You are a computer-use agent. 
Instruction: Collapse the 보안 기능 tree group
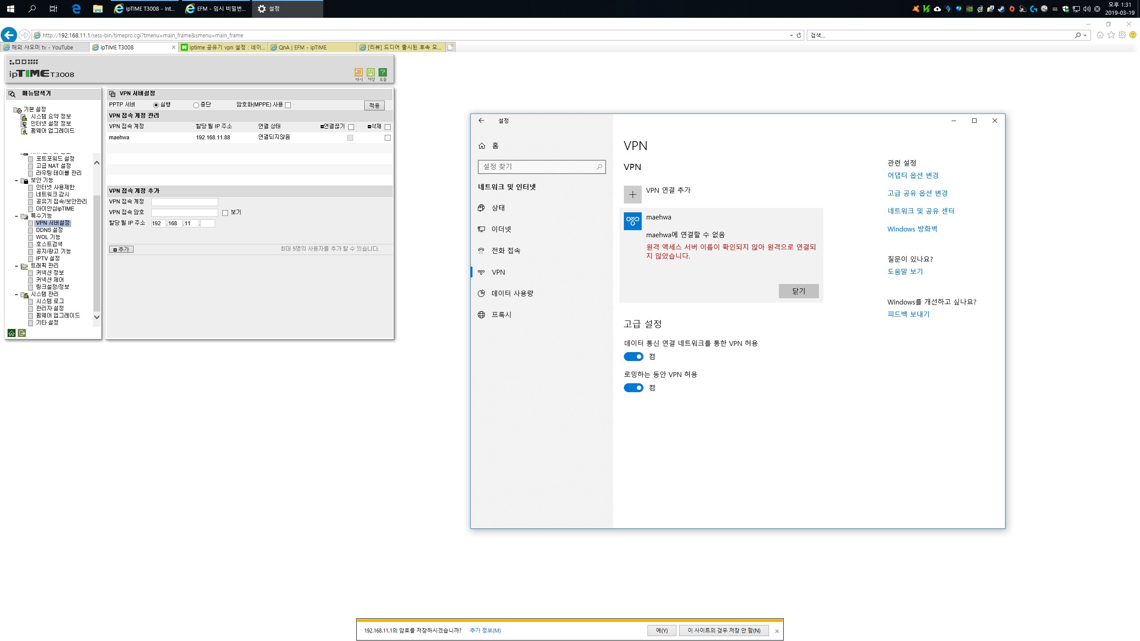(16, 181)
